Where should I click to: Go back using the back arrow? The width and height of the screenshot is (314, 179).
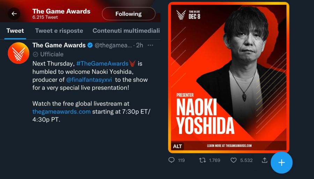[14, 14]
